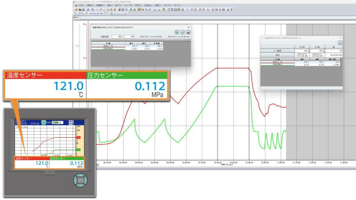The width and height of the screenshot is (356, 200).
Task: Open the ヘルプ(H) menu
Action: 177,5
